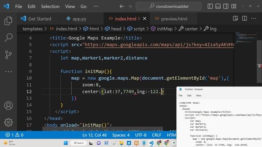Open the Windows Start button
The image size is (262, 147).
[x=65, y=143]
